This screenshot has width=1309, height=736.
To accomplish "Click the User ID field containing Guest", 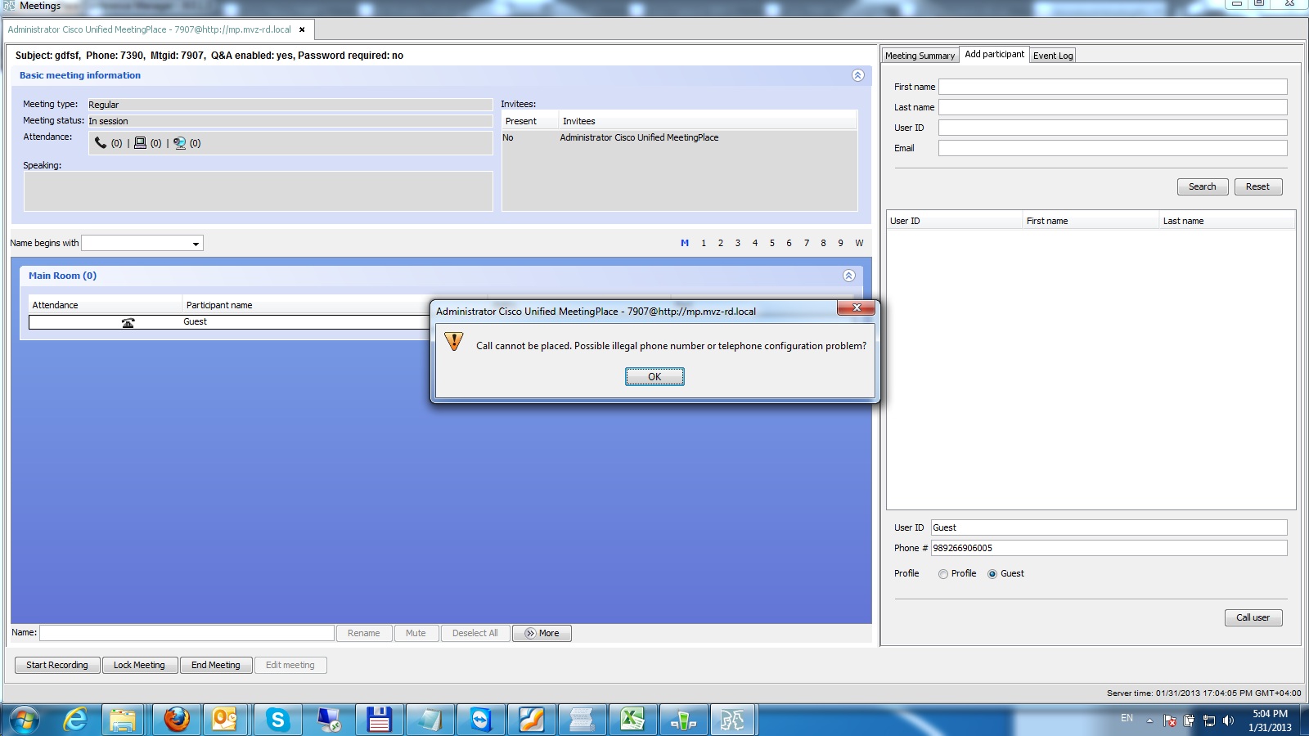I will point(1109,527).
